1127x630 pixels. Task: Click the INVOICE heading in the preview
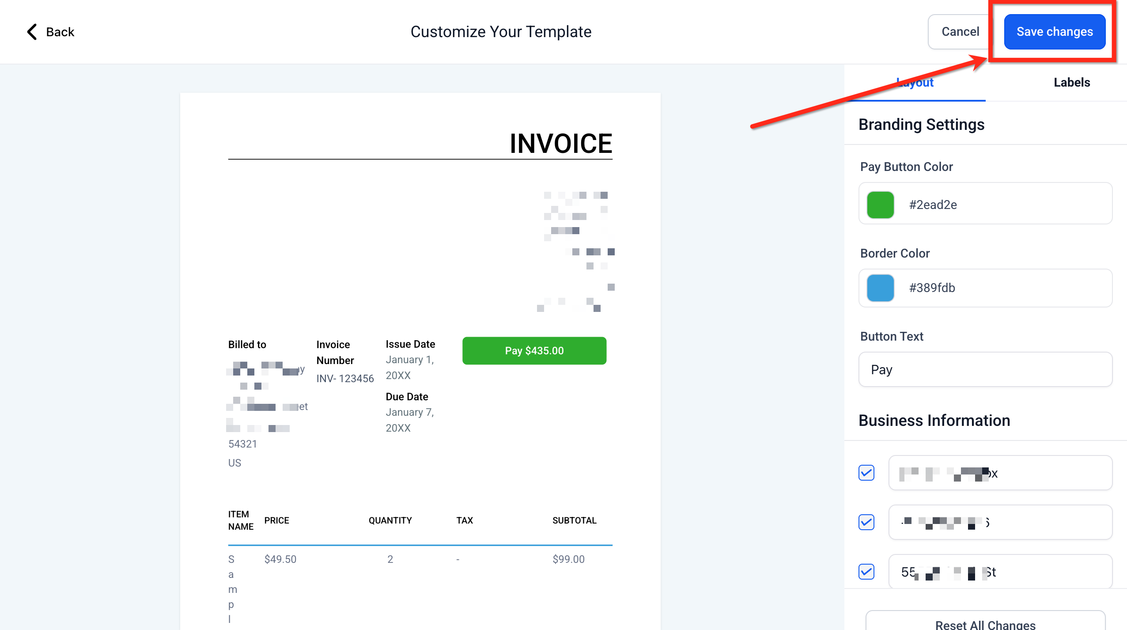coord(560,144)
